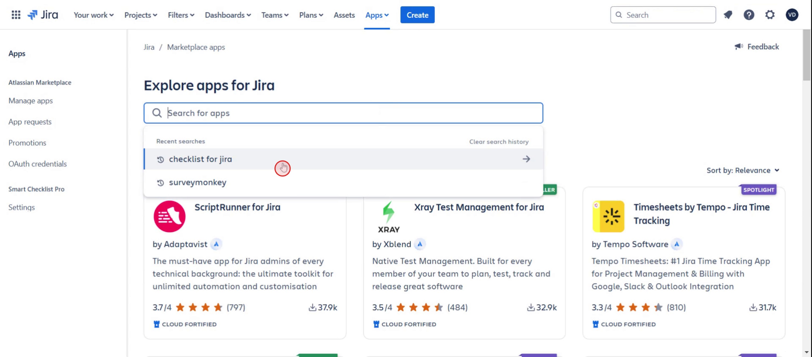Viewport: 812px width, 357px height.
Task: Click the Feedback button
Action: coord(756,47)
